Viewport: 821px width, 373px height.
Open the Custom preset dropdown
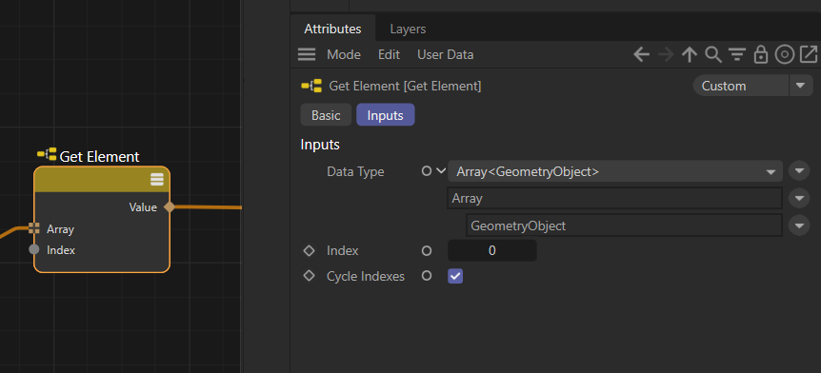point(740,86)
